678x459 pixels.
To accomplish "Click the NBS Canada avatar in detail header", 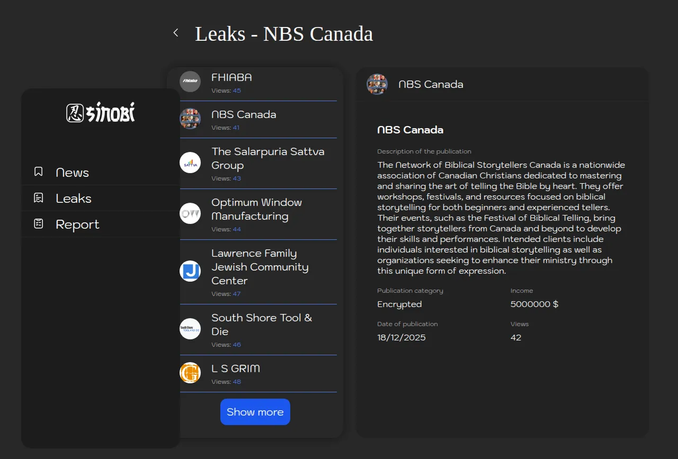I will click(377, 84).
